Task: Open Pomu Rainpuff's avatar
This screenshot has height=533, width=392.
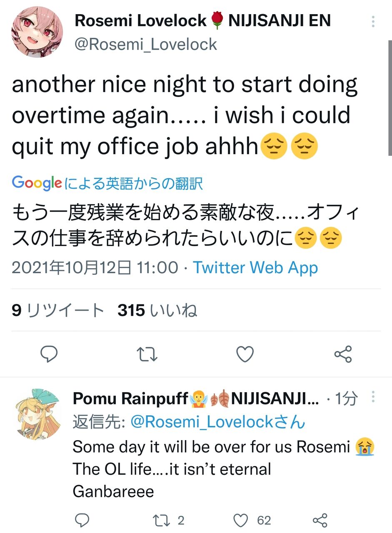Action: [x=38, y=413]
